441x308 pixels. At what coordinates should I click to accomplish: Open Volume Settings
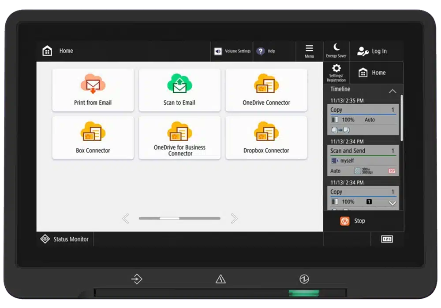[232, 51]
